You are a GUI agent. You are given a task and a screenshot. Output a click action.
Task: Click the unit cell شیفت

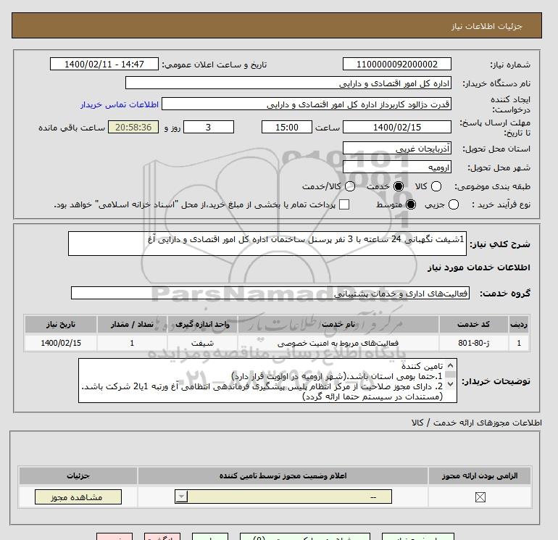tap(202, 343)
